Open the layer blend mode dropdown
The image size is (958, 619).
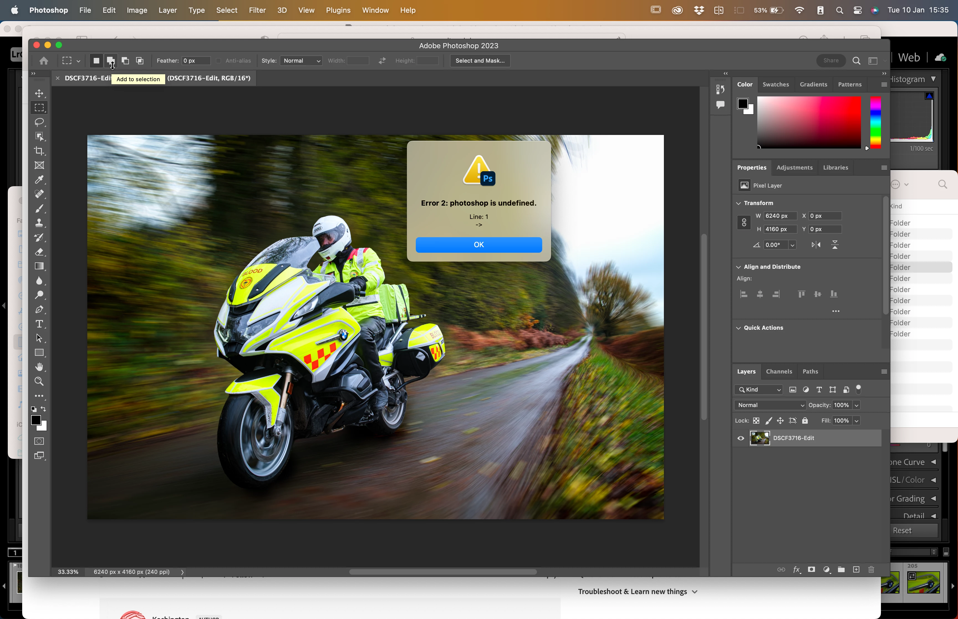770,405
